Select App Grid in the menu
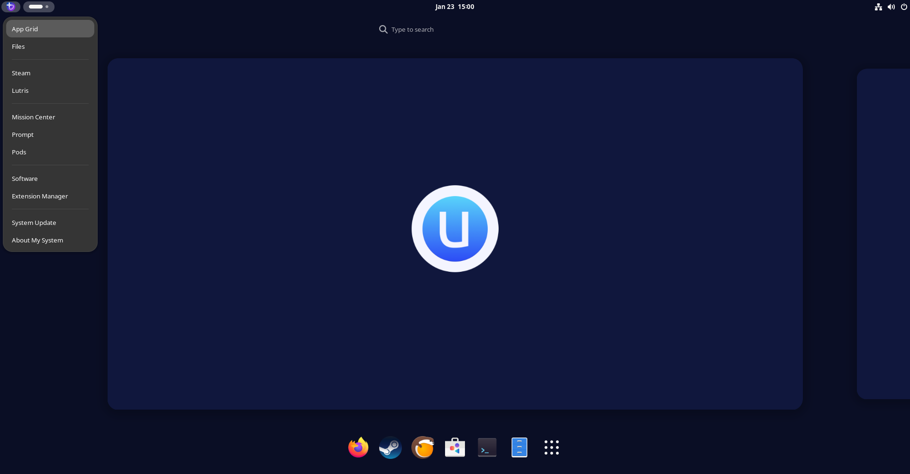Screen dimensions: 910x474 point(50,29)
